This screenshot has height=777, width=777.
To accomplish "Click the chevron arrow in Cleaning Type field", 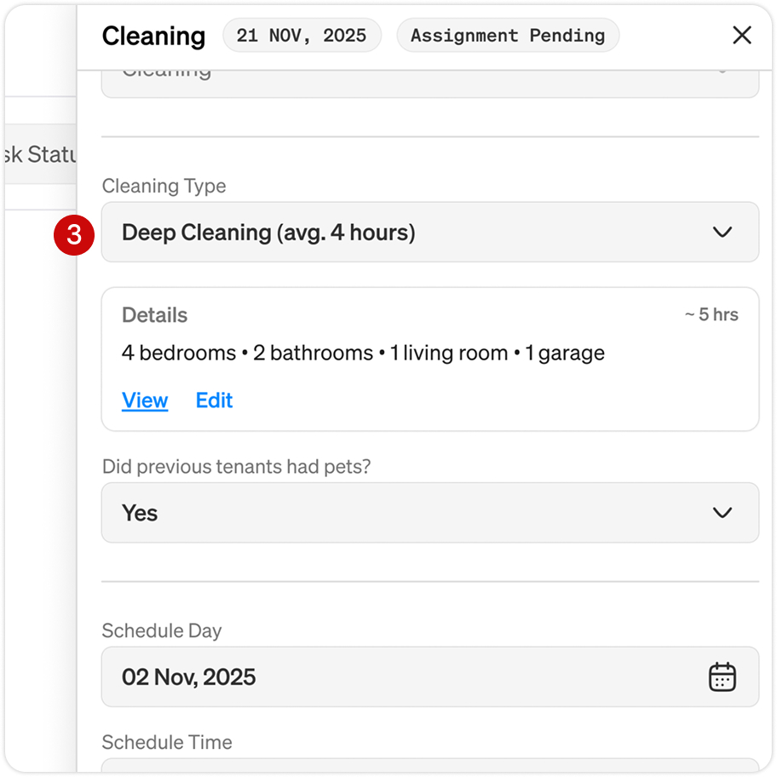I will [x=722, y=232].
